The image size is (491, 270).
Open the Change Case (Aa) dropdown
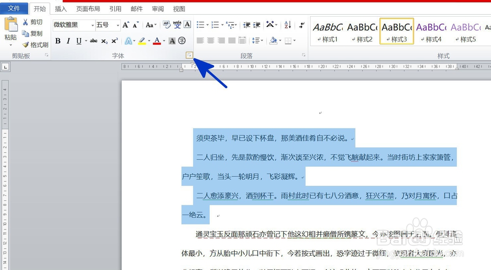coord(151,25)
